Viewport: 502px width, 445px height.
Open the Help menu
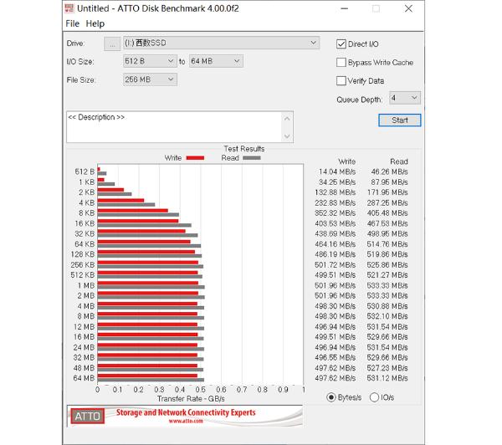pos(95,23)
